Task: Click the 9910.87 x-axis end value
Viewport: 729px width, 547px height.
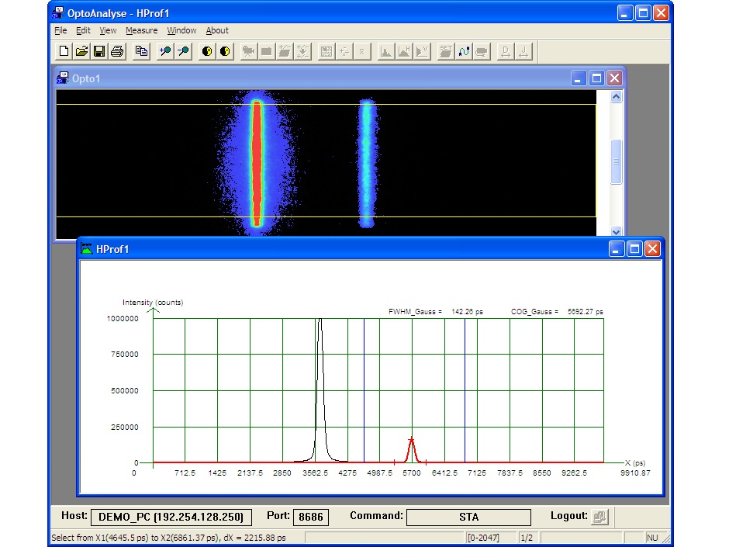Action: [635, 473]
